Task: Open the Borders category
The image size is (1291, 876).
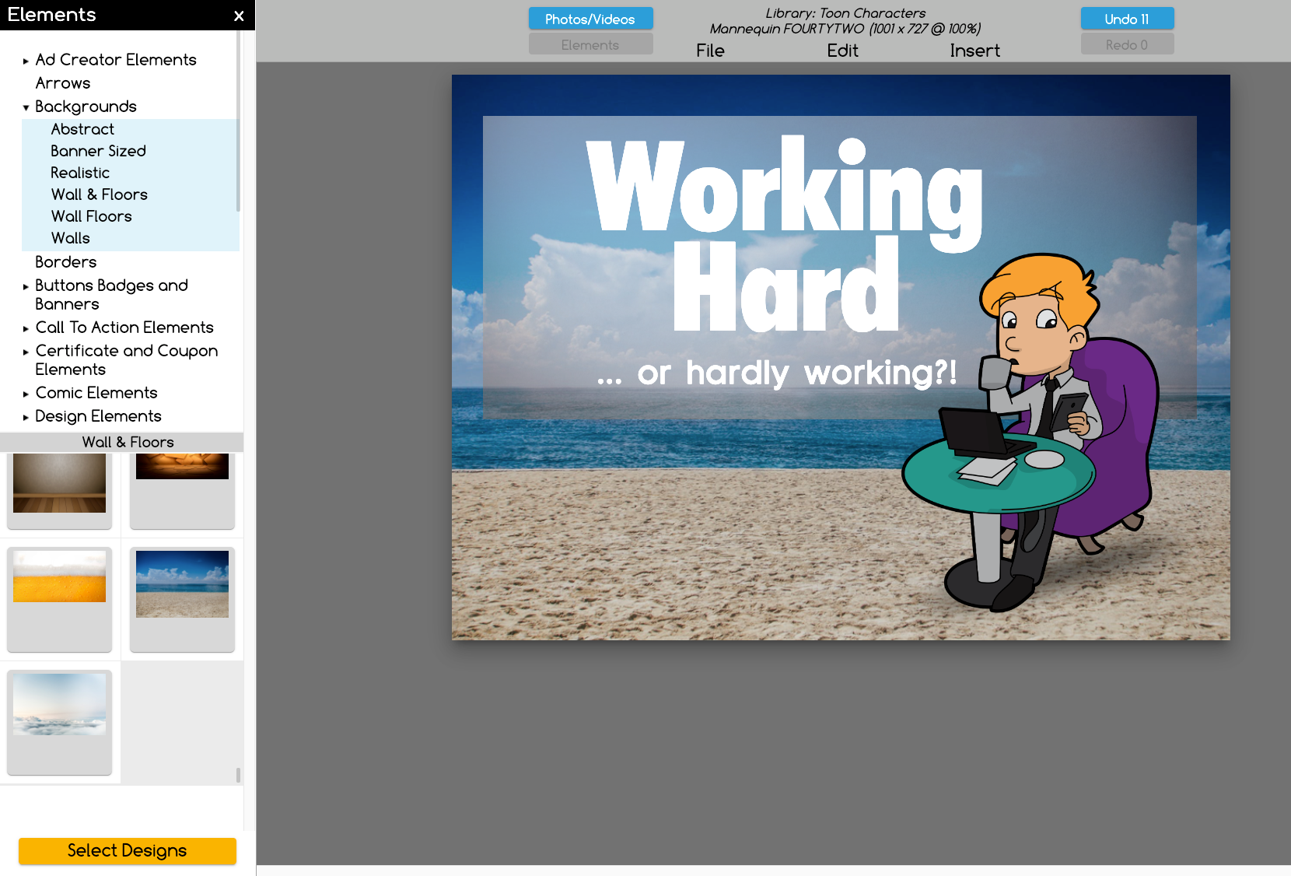Action: (66, 262)
